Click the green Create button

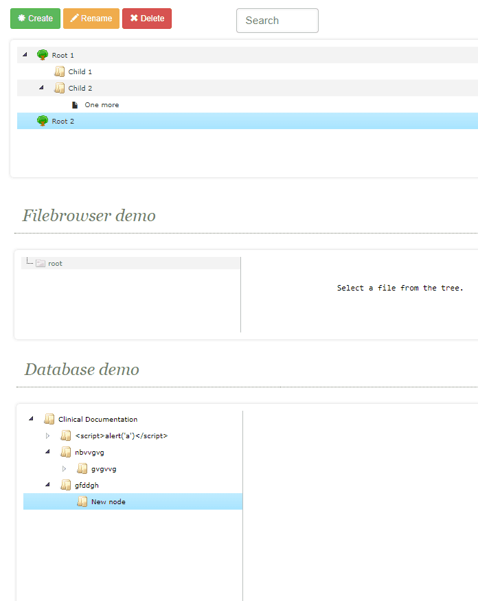point(35,19)
